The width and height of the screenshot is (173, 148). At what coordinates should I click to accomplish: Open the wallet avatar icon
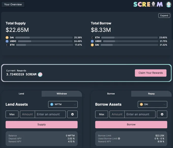[169, 5]
